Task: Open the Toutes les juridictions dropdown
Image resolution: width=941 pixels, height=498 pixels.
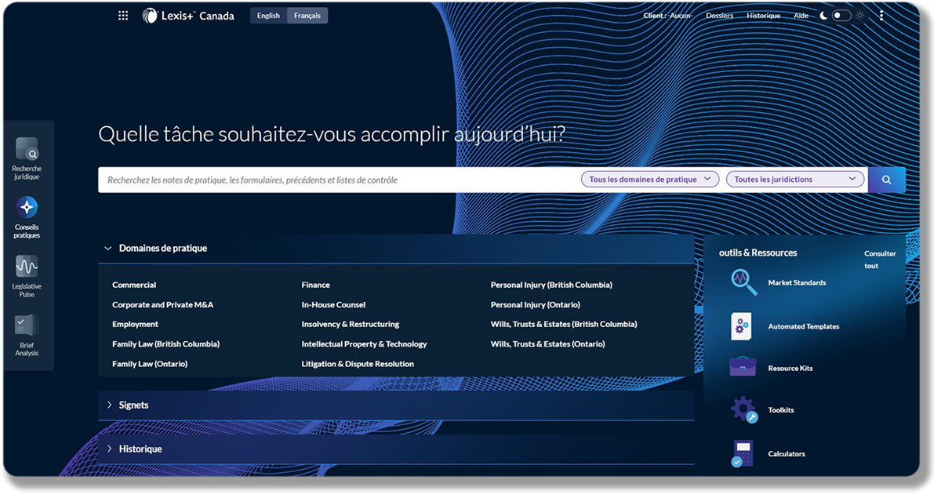Action: (795, 180)
